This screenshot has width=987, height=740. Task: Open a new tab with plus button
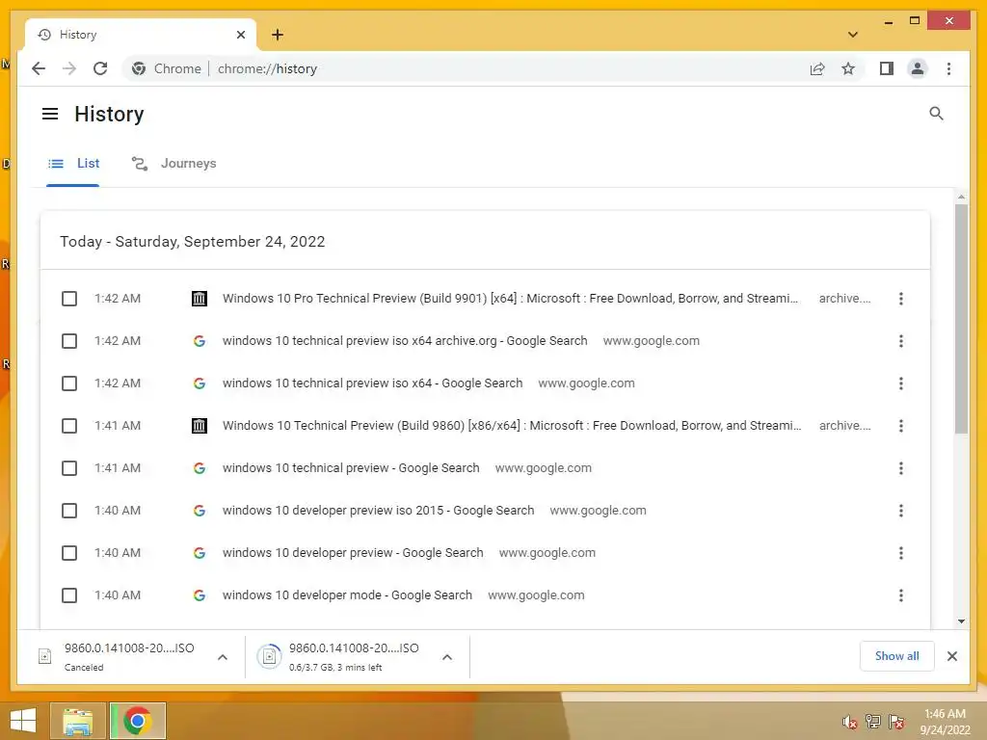tap(278, 35)
